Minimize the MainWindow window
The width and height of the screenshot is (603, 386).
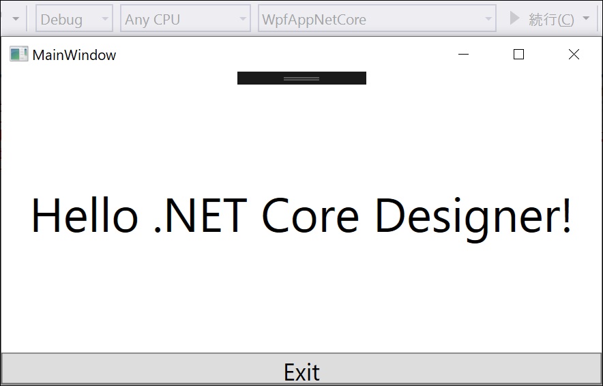463,54
